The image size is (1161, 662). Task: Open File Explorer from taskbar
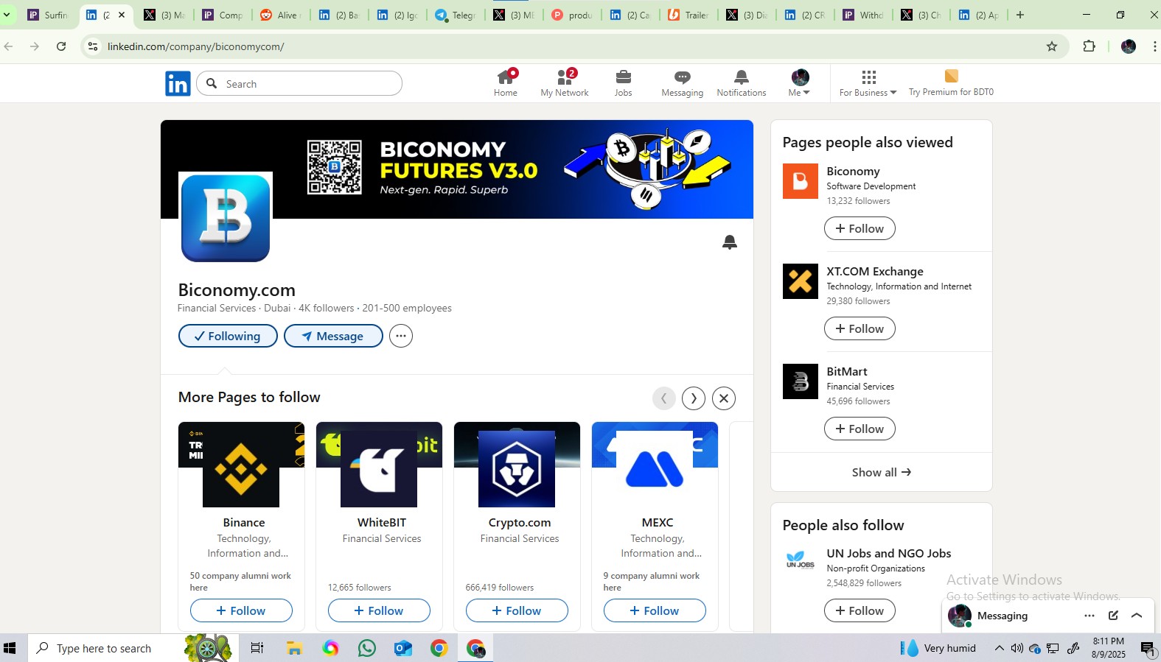click(x=294, y=648)
